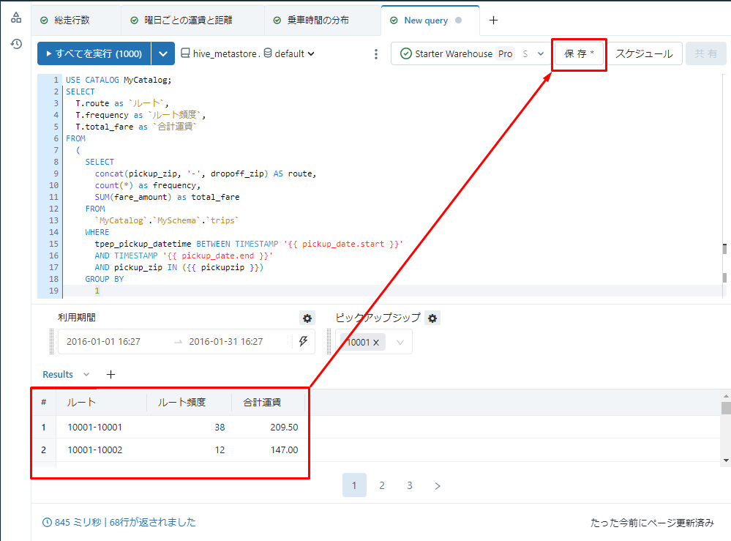Click the 保存 button
731x541 pixels.
pyautogui.click(x=579, y=54)
